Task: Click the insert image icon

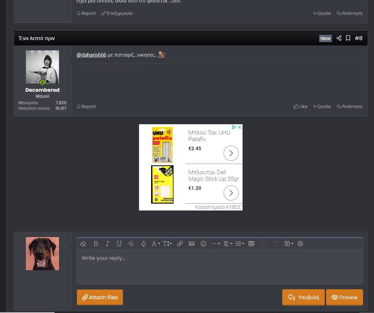Action: [192, 244]
